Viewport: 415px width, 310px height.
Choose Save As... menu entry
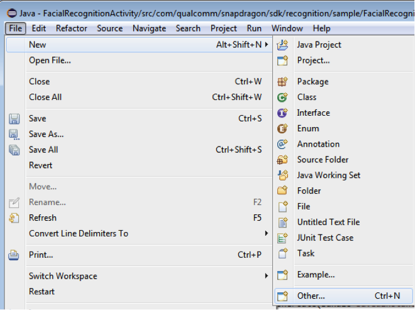click(139, 134)
